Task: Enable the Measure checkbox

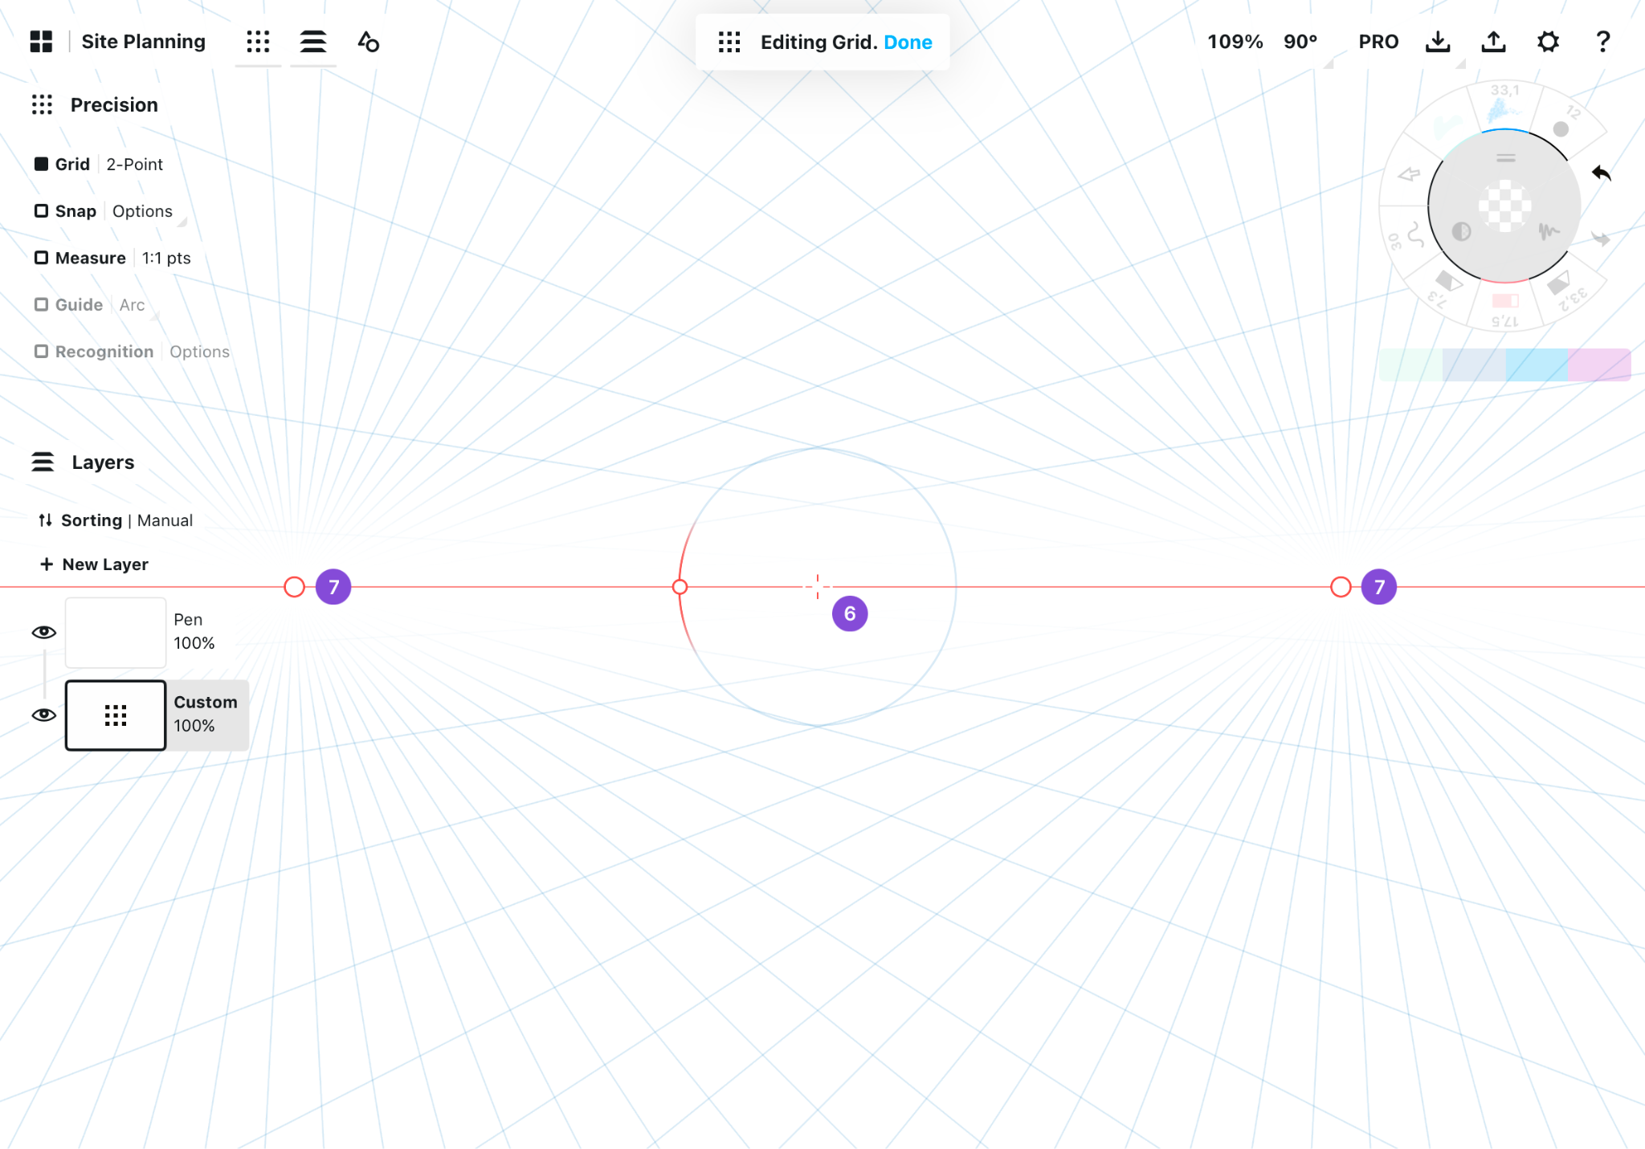Action: click(x=41, y=258)
